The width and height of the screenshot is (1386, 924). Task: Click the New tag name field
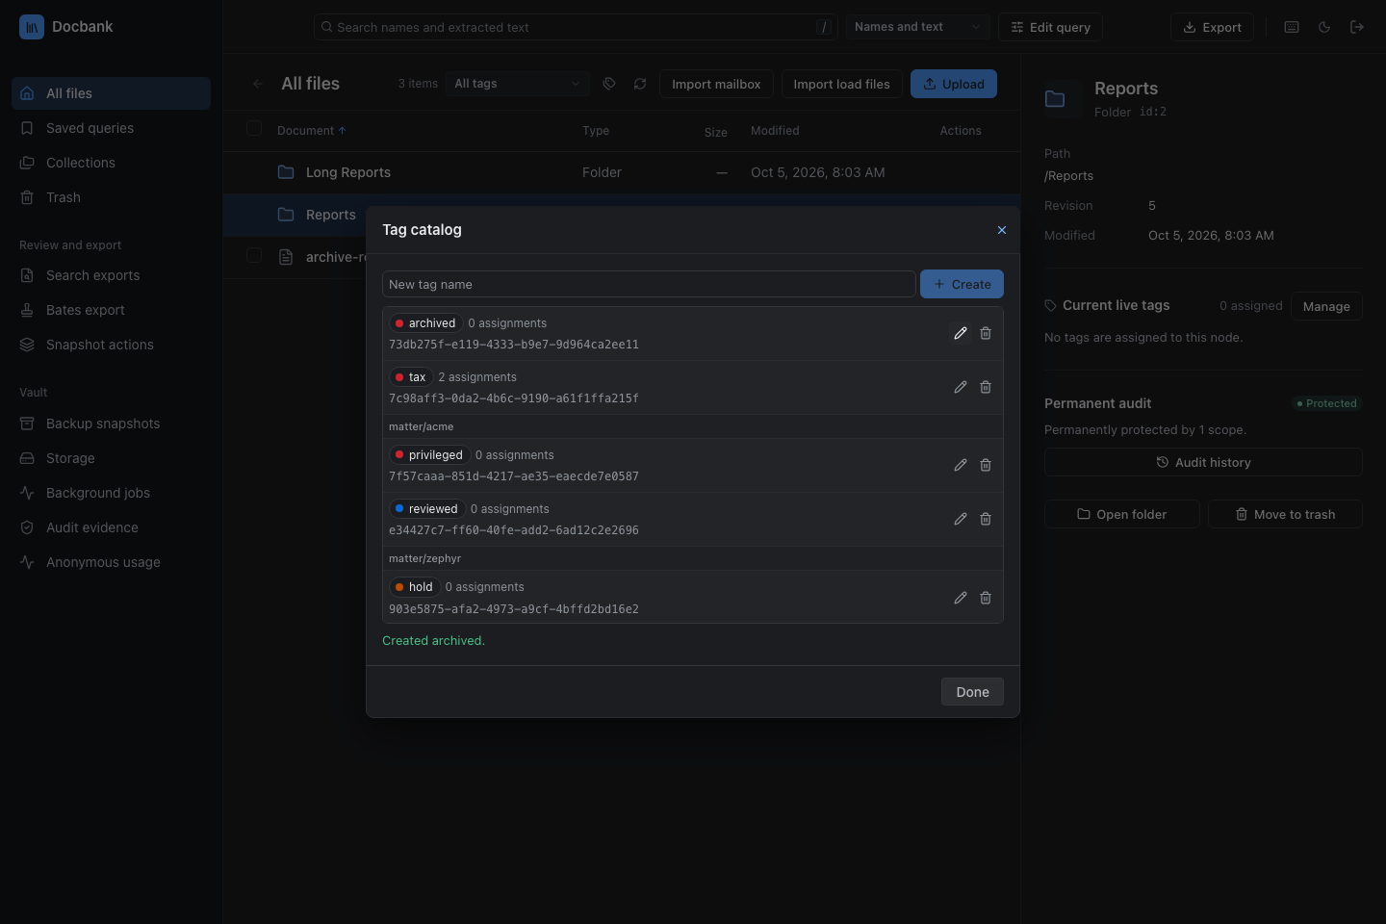(649, 284)
